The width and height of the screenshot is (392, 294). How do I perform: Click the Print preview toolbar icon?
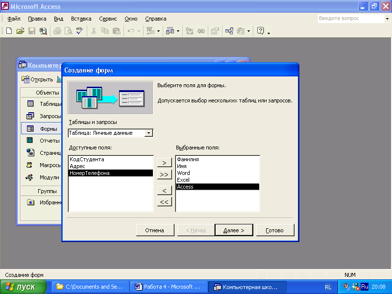tap(68, 31)
